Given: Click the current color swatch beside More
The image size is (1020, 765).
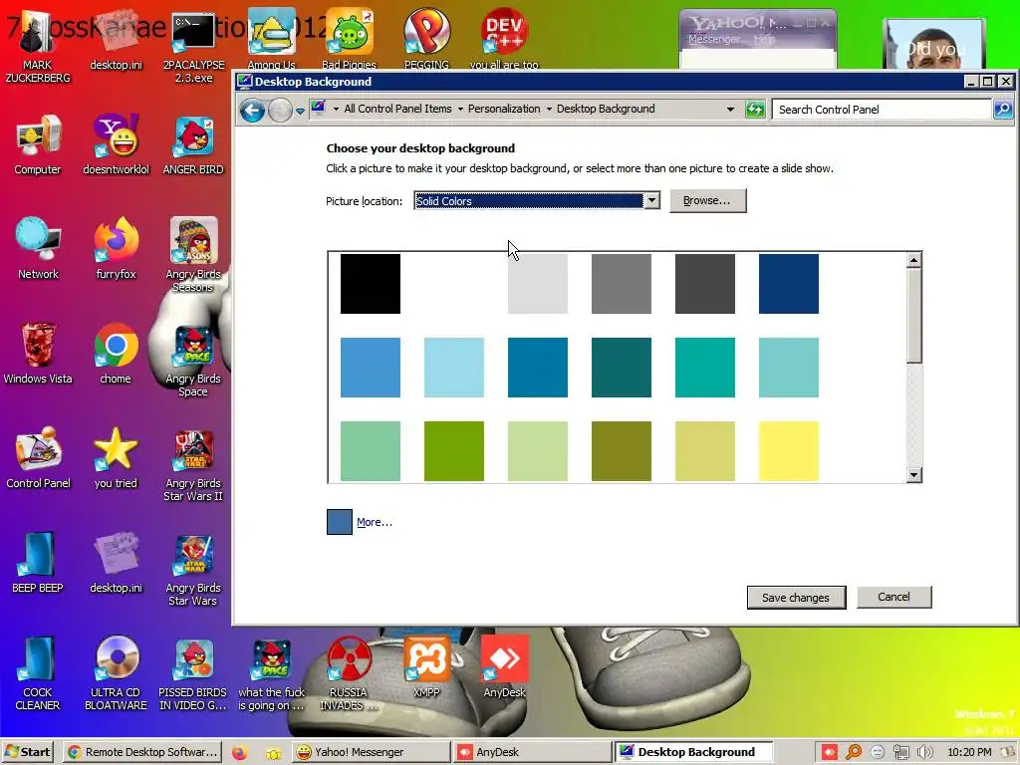Looking at the screenshot, I should click(x=339, y=522).
